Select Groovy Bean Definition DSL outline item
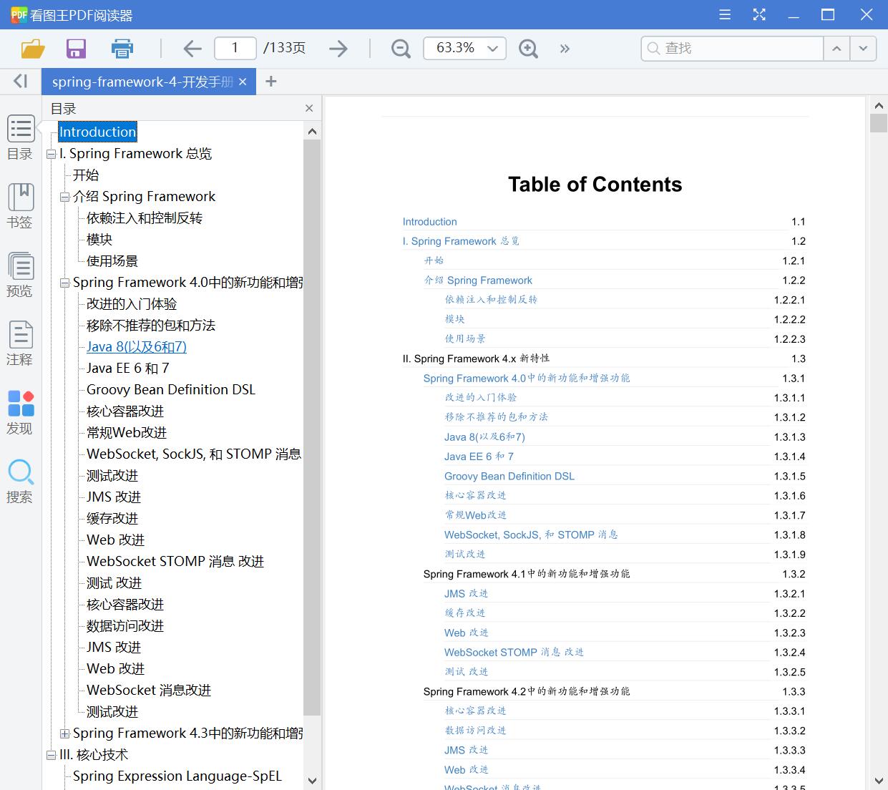 tap(171, 390)
